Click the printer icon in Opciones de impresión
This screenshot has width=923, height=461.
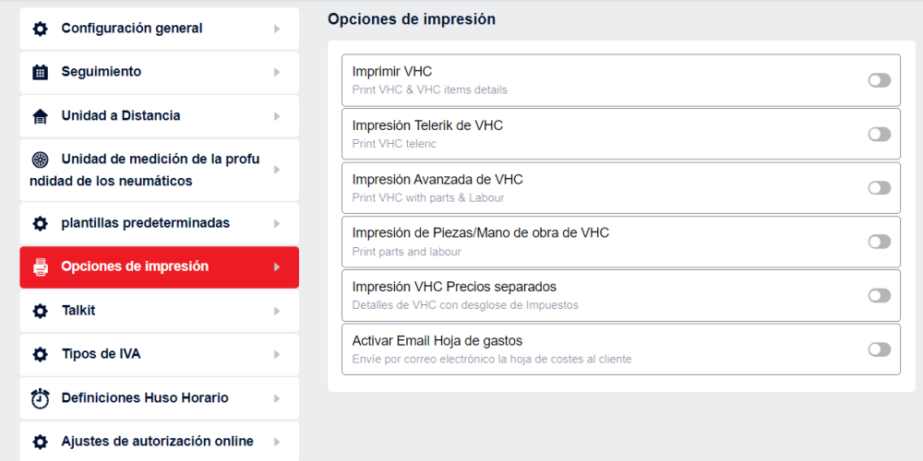coord(40,267)
